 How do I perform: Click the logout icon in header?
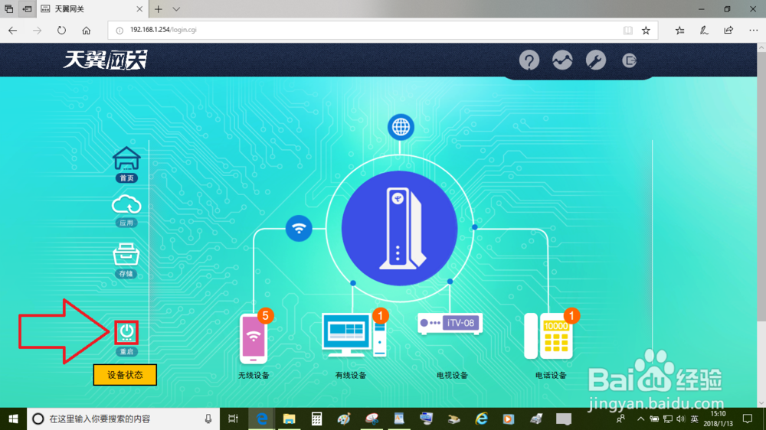point(629,60)
